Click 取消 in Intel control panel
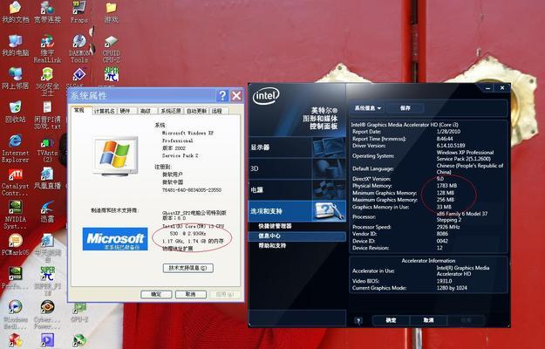The height and width of the screenshot is (349, 545). point(428,320)
